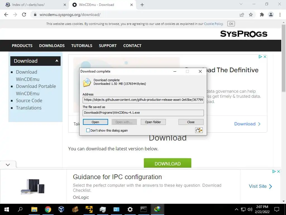Close the Index of /~dartz/isos/ tab
The height and width of the screenshot is (215, 286).
[x=65, y=5]
